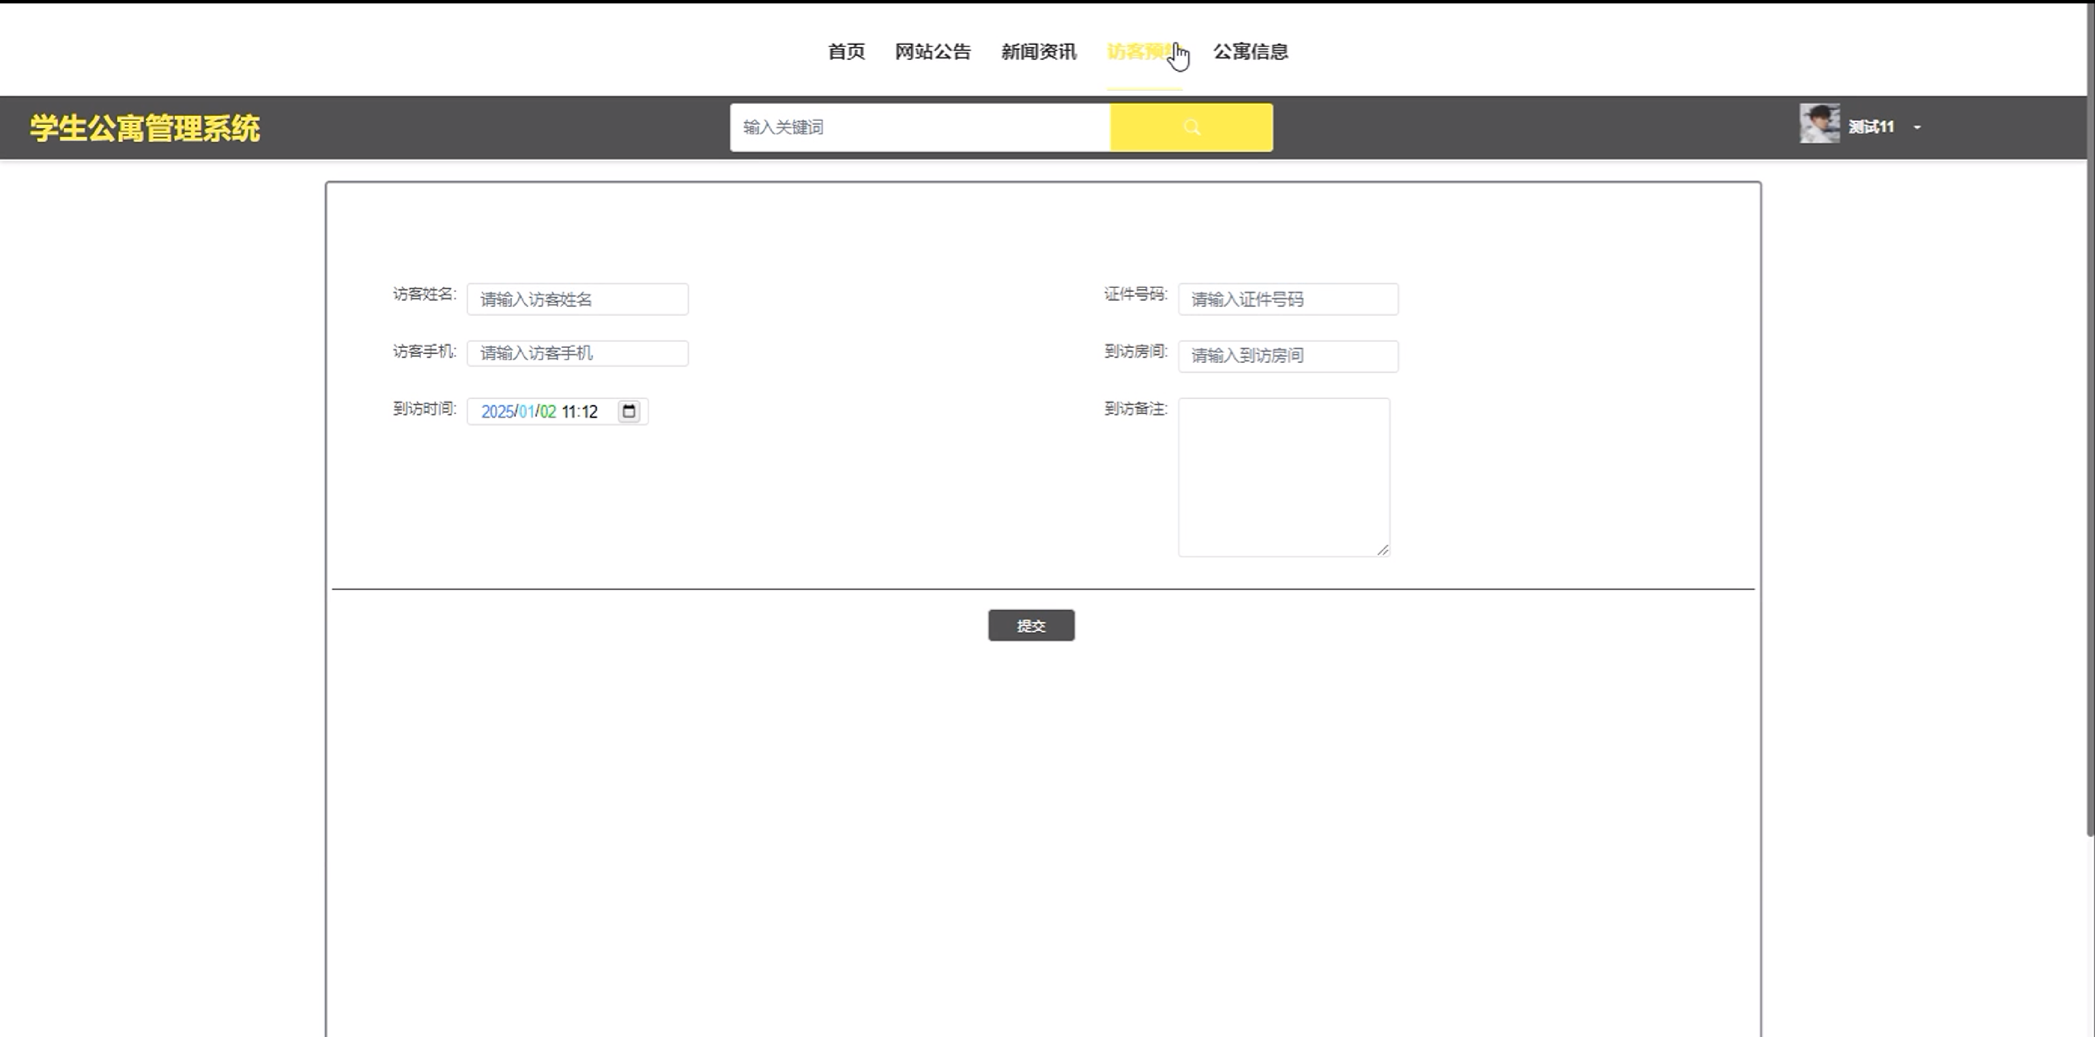Image resolution: width=2095 pixels, height=1037 pixels.
Task: Click the 到访房间 input field
Action: pos(1288,355)
